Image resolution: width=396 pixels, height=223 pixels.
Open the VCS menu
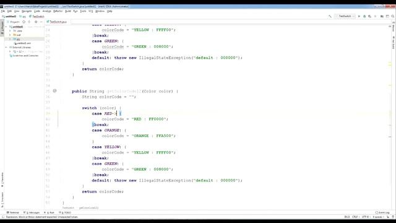coord(91,11)
